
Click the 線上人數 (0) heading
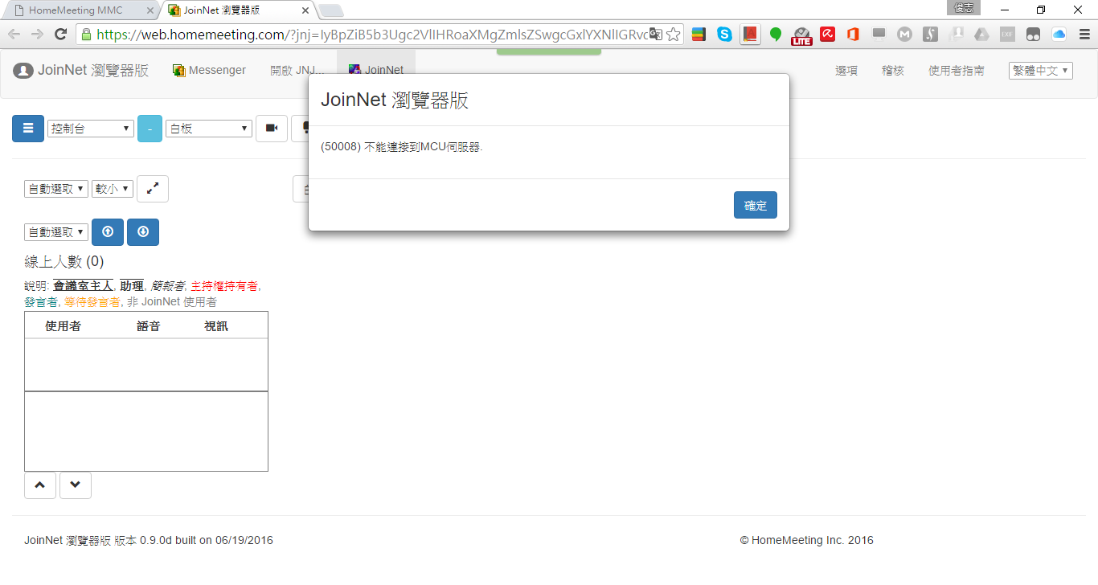[64, 262]
